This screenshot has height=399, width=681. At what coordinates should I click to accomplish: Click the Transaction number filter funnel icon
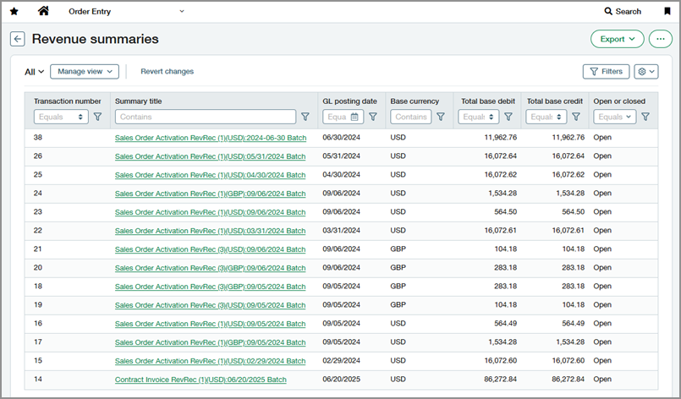[x=97, y=117]
